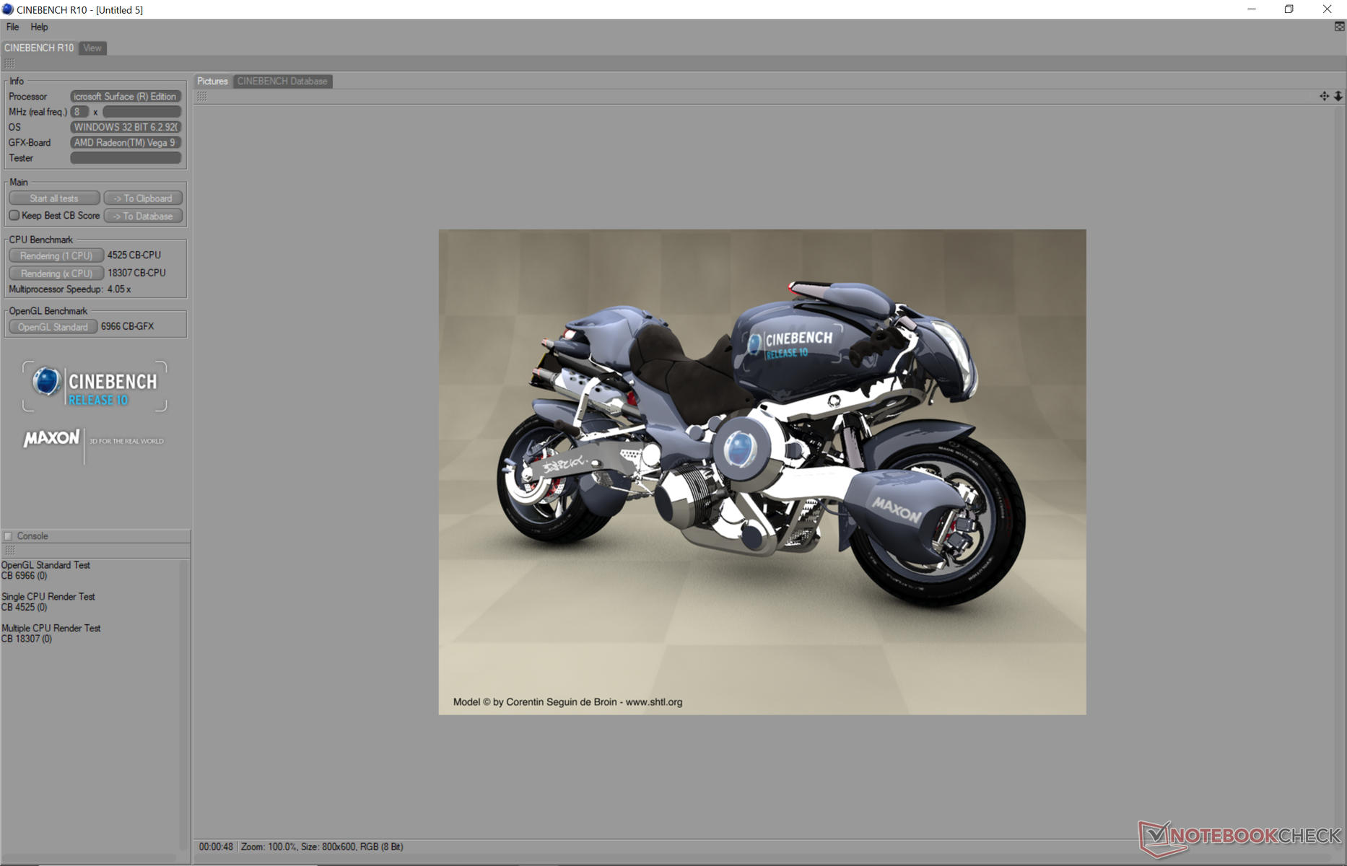Open the Help menu
This screenshot has height=866, width=1347.
point(39,27)
